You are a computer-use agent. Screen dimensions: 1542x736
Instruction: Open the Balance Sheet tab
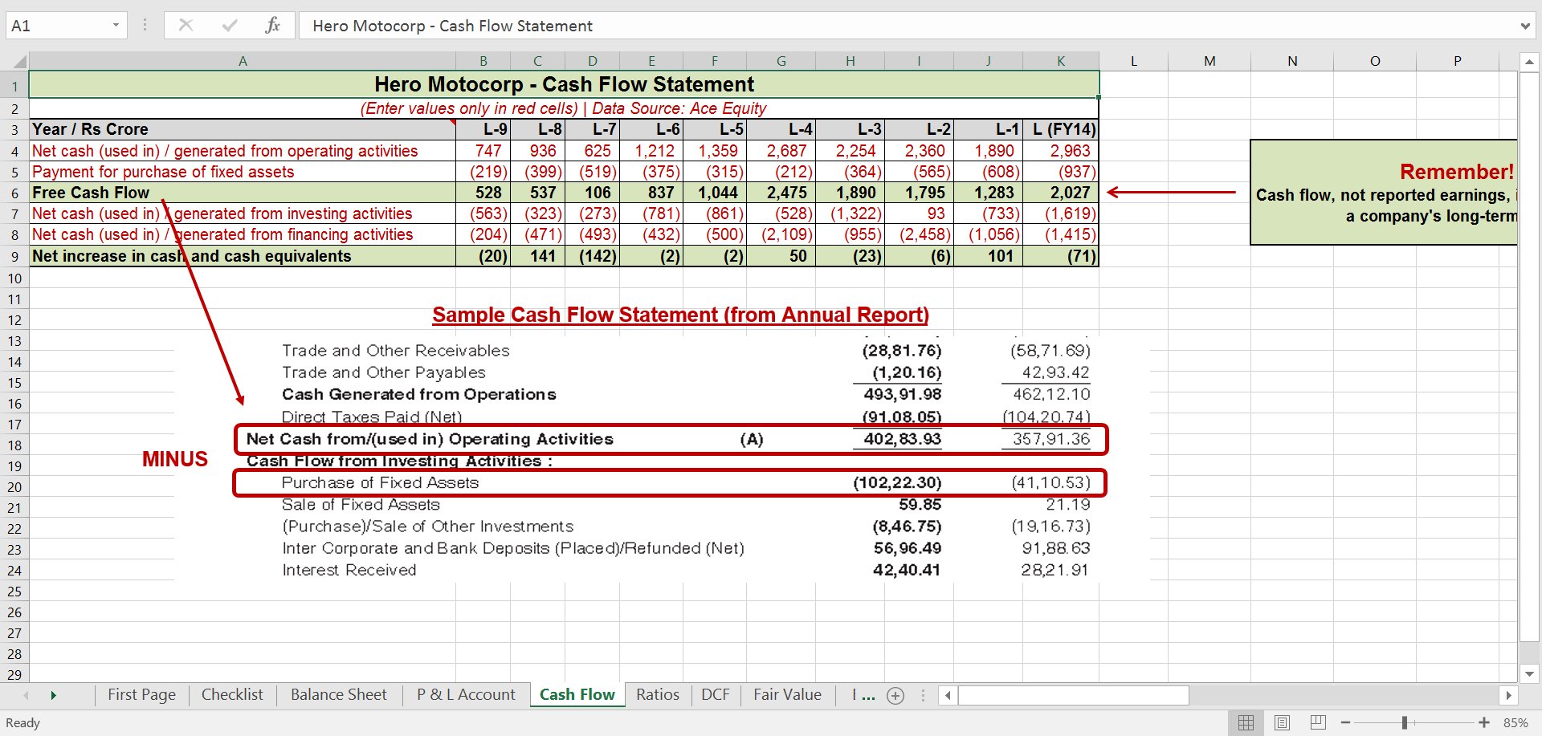tap(338, 695)
